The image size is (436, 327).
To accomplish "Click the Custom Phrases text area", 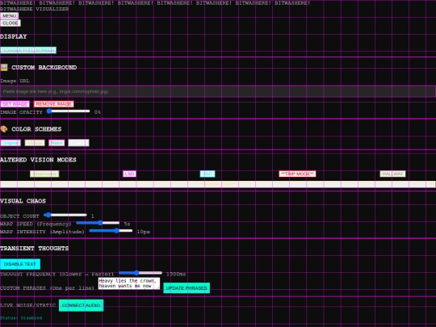I will tap(129, 283).
